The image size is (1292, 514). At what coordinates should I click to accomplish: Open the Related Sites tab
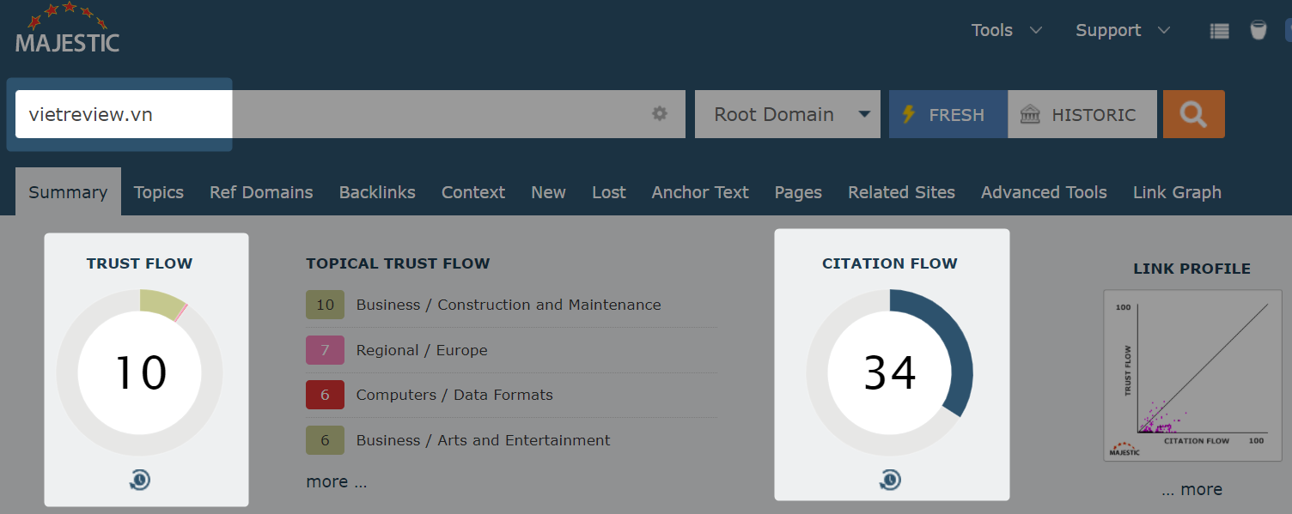point(901,192)
